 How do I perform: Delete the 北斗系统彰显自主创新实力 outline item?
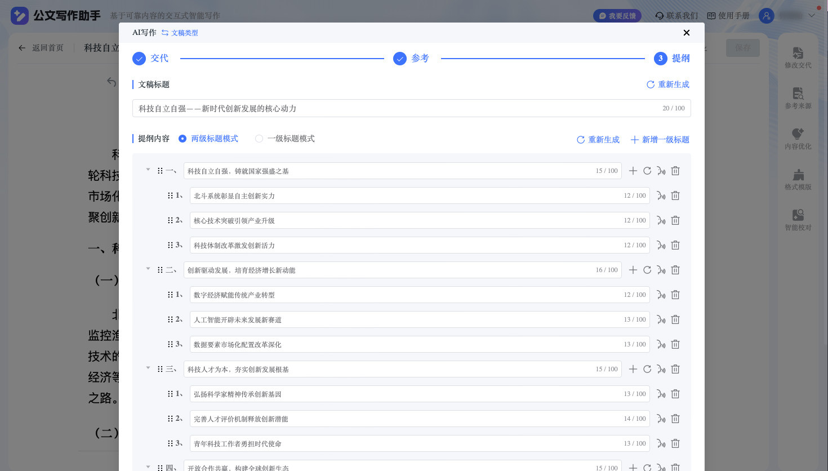point(675,195)
